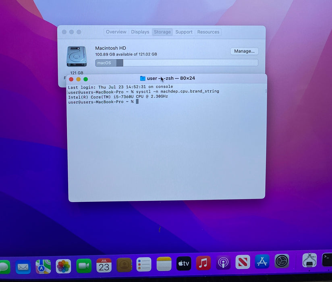Maximize Terminal with the green button
Image resolution: width=332 pixels, height=282 pixels.
(x=85, y=79)
